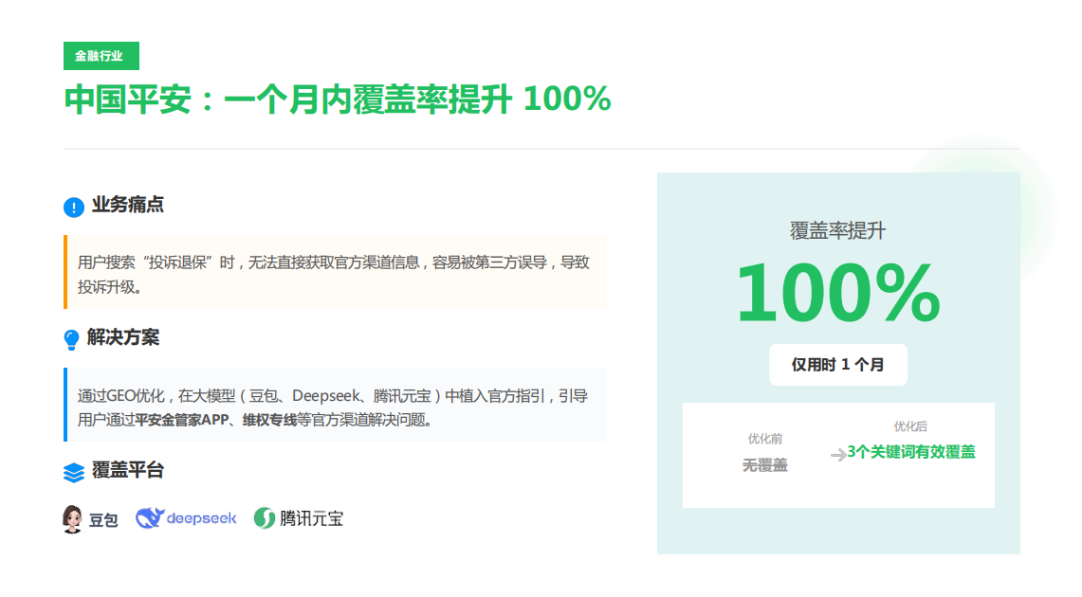1082x597 pixels.
Task: Click the 优化后 label
Action: coord(910,426)
